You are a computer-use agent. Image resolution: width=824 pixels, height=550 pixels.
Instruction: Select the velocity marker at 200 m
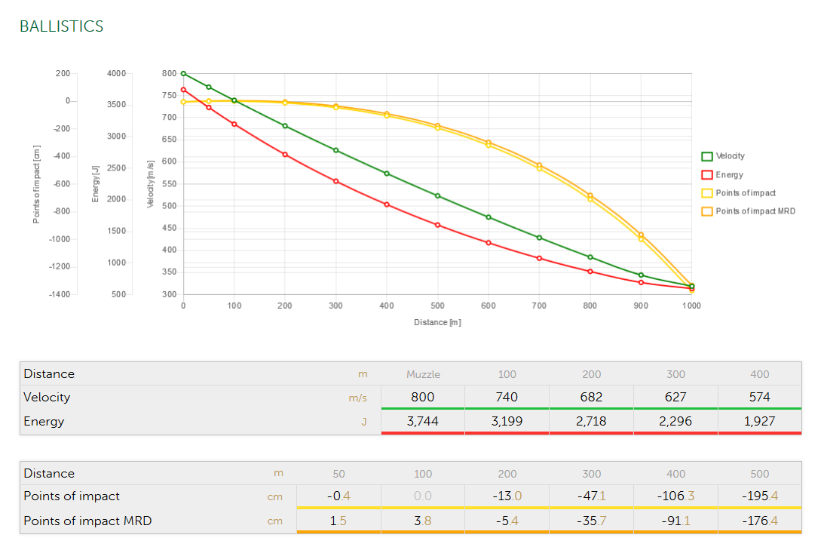point(285,126)
